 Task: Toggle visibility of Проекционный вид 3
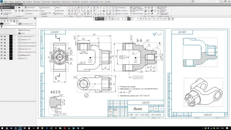point(2,46)
